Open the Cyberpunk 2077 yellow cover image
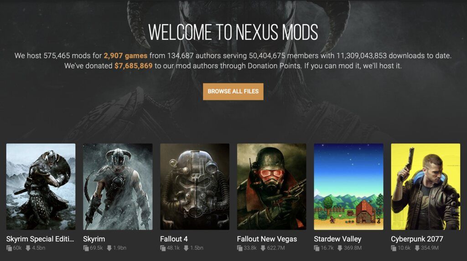467x261 pixels. click(425, 187)
